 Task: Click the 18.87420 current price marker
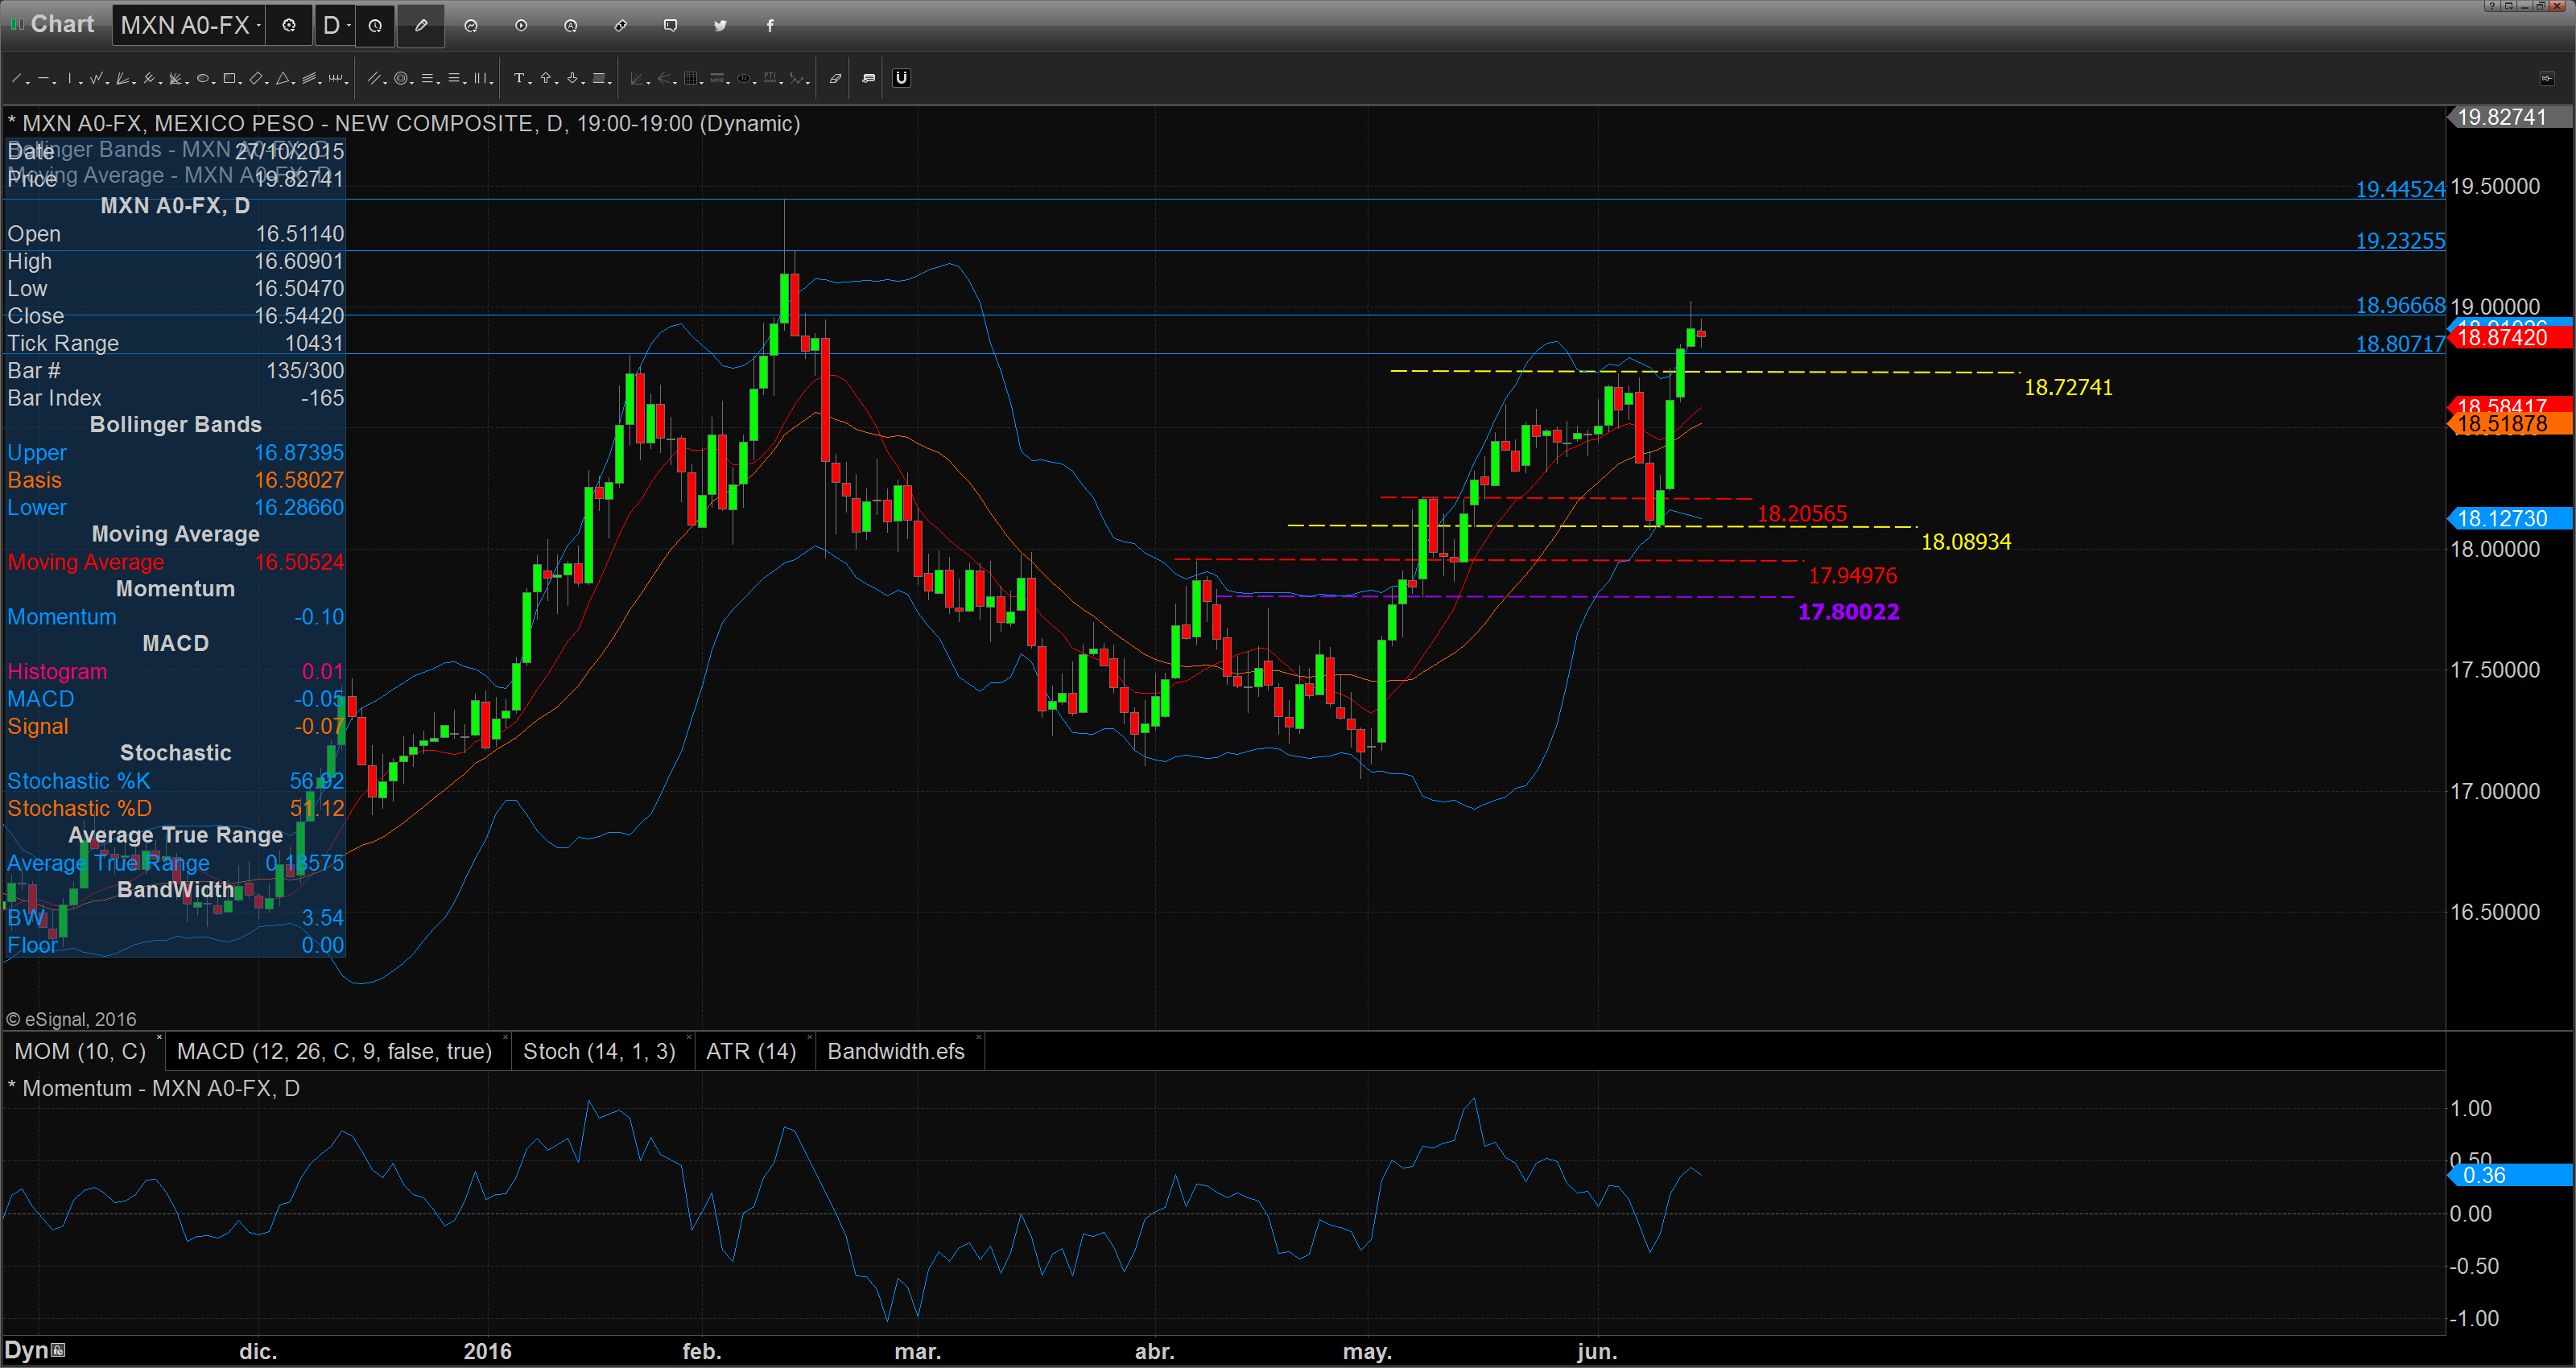[x=2510, y=337]
